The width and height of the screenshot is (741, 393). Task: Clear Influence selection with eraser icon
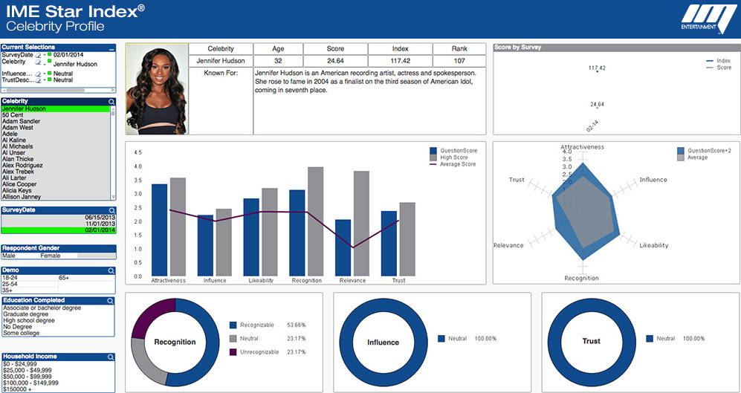(x=39, y=74)
